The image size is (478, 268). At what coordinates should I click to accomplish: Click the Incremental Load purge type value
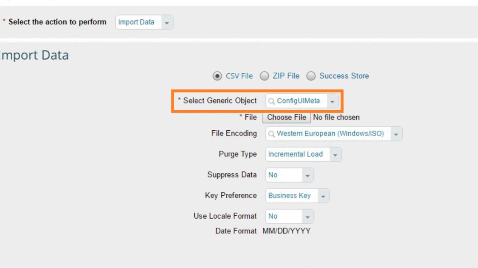click(x=295, y=154)
